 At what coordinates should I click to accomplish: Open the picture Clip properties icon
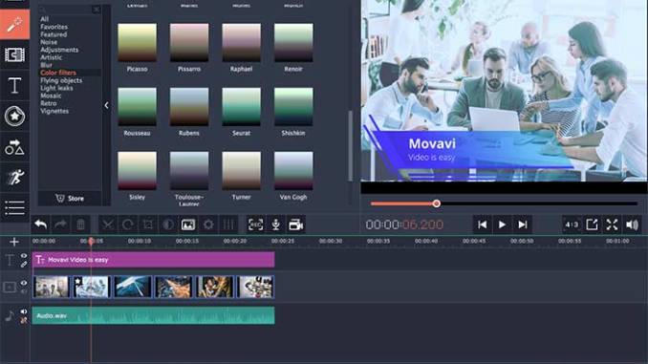pyautogui.click(x=188, y=225)
